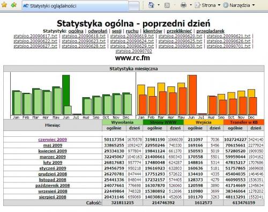The height and width of the screenshot is (212, 268).
Task: Open the odwołań statistics link
Action: [x=98, y=31]
